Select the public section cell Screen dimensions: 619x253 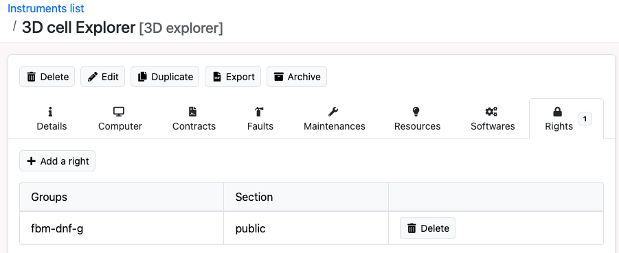click(306, 228)
